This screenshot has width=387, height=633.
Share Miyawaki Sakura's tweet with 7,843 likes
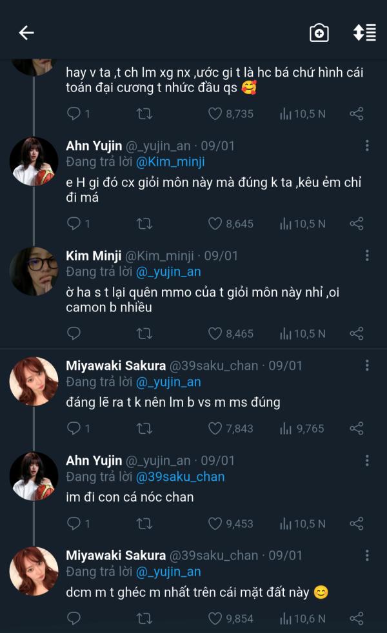[x=356, y=428]
